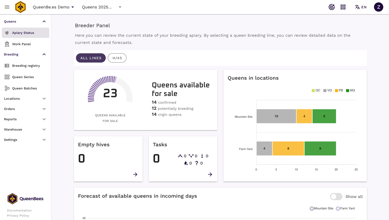389x220 pixels.
Task: Open the hamburger navigation menu
Action: (7, 7)
